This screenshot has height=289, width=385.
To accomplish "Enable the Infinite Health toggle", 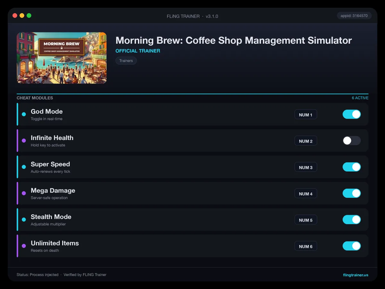I will (x=352, y=141).
